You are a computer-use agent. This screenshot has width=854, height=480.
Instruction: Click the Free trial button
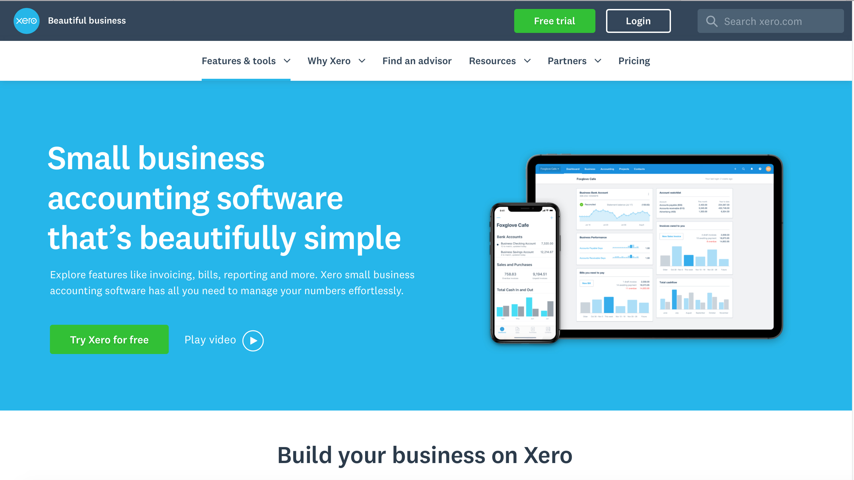pos(554,21)
